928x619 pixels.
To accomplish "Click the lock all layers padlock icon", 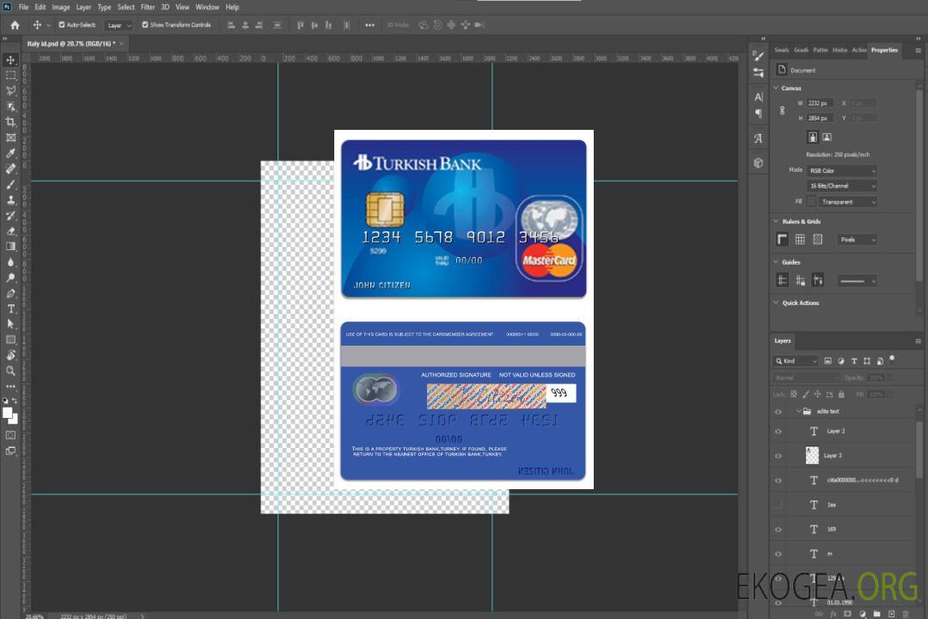I will tap(841, 394).
